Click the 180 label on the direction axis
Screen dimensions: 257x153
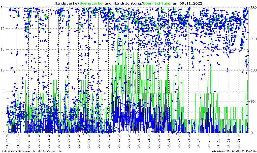pos(253,70)
